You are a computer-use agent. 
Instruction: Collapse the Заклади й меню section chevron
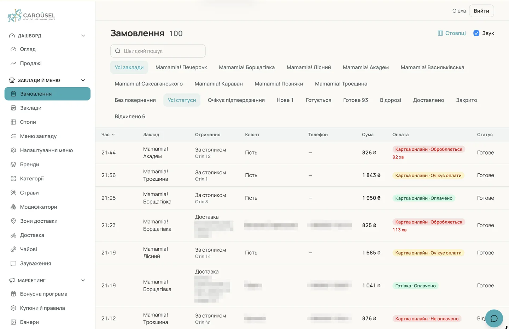pyautogui.click(x=83, y=80)
